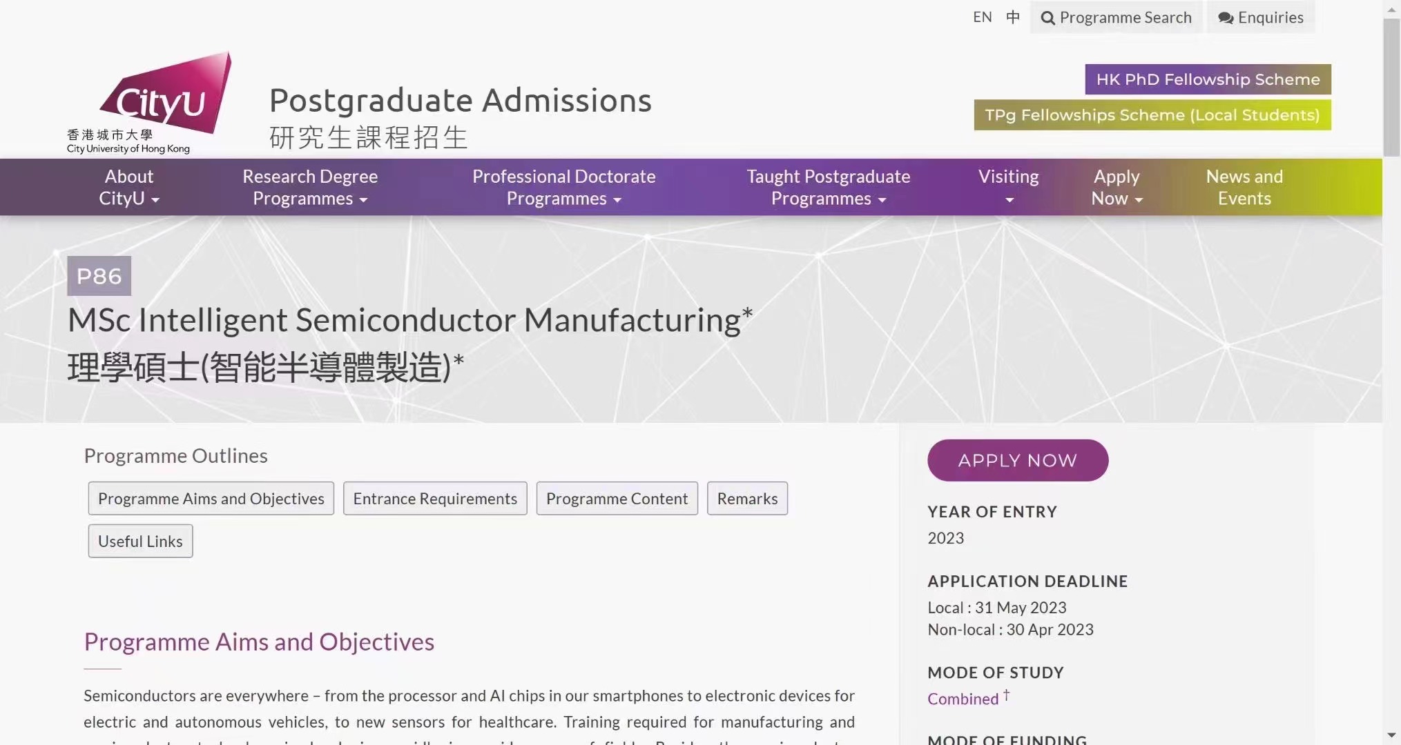Expand Taught Postgraduate Programmes menu
The height and width of the screenshot is (745, 1401).
(828, 187)
